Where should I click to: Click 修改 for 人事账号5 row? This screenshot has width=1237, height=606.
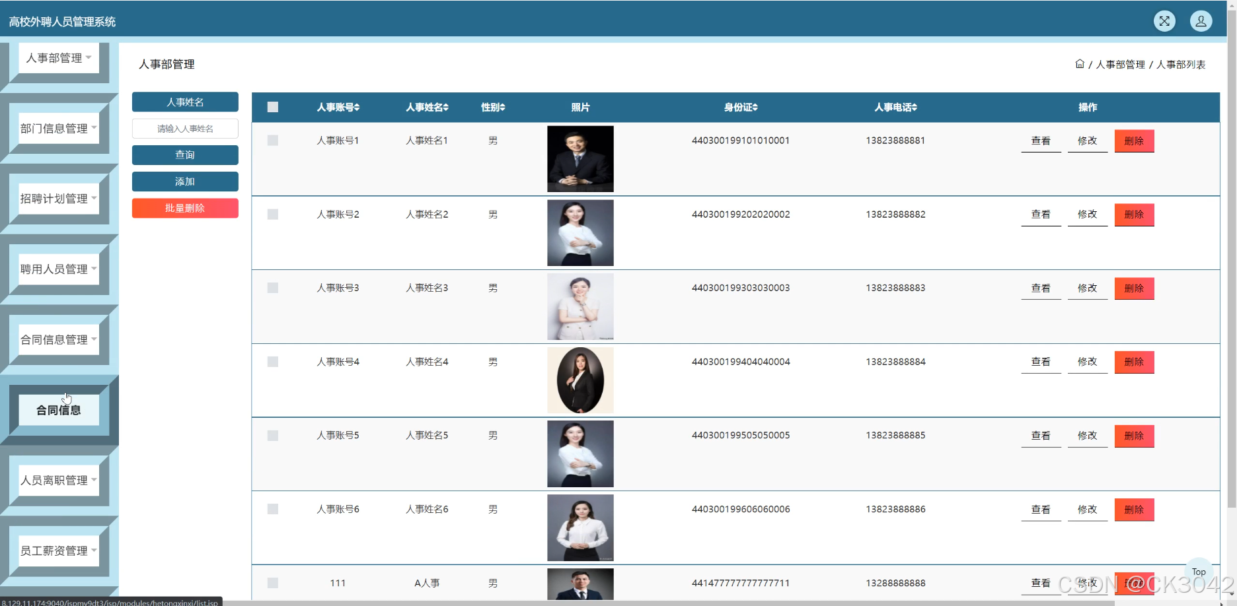(x=1087, y=436)
